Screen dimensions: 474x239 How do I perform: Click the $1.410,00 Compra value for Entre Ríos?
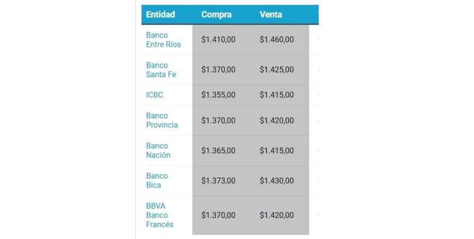218,39
